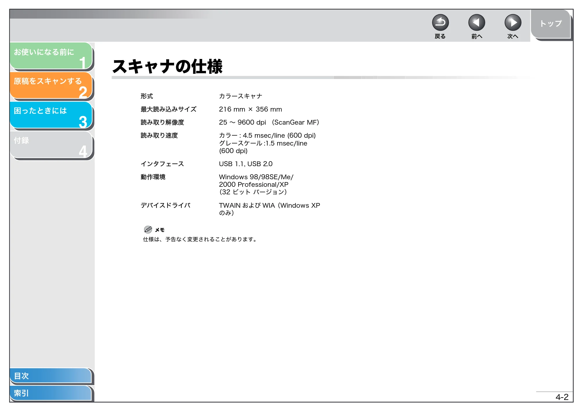Click the 216 mm × 356 mm value
Viewport: 581px width, 411px height.
point(250,109)
